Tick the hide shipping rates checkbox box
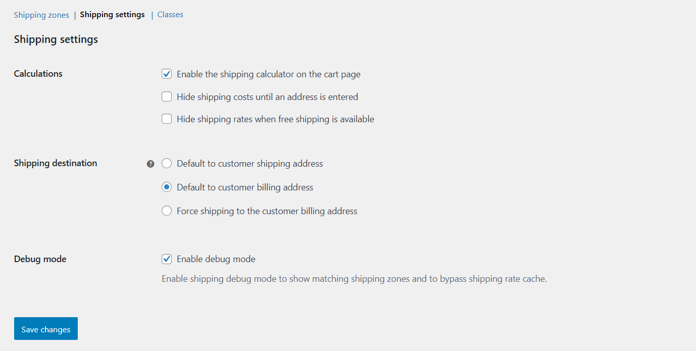Image resolution: width=696 pixels, height=351 pixels. [167, 119]
